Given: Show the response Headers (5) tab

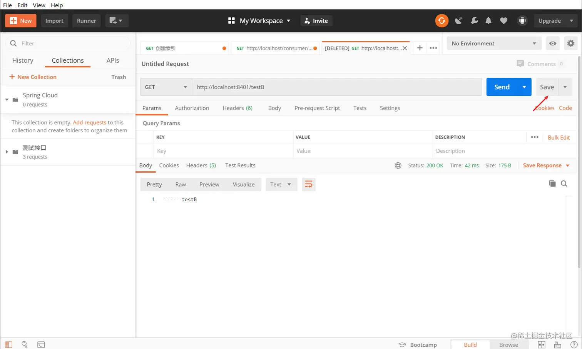Looking at the screenshot, I should pos(201,165).
